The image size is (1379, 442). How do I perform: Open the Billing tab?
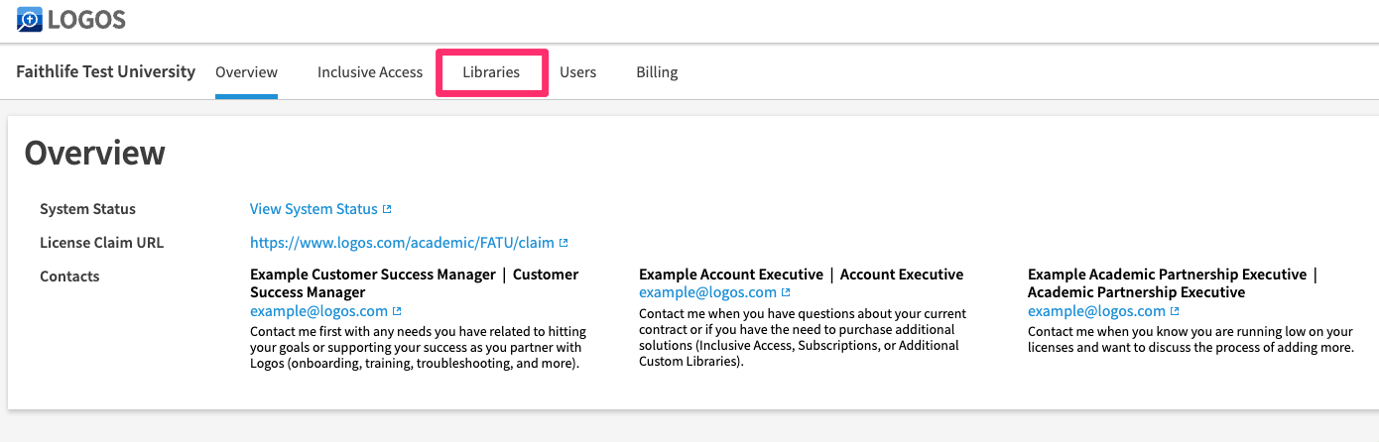[x=657, y=72]
